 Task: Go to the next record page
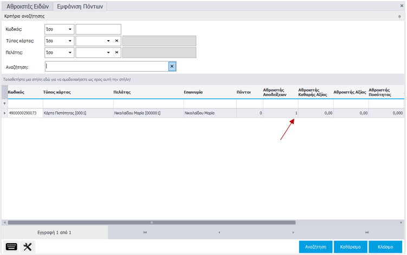pyautogui.click(x=293, y=233)
